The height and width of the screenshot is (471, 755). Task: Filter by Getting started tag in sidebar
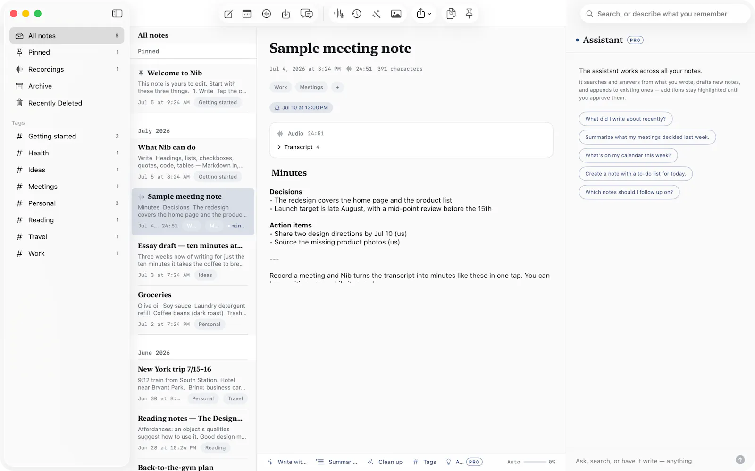(67, 136)
